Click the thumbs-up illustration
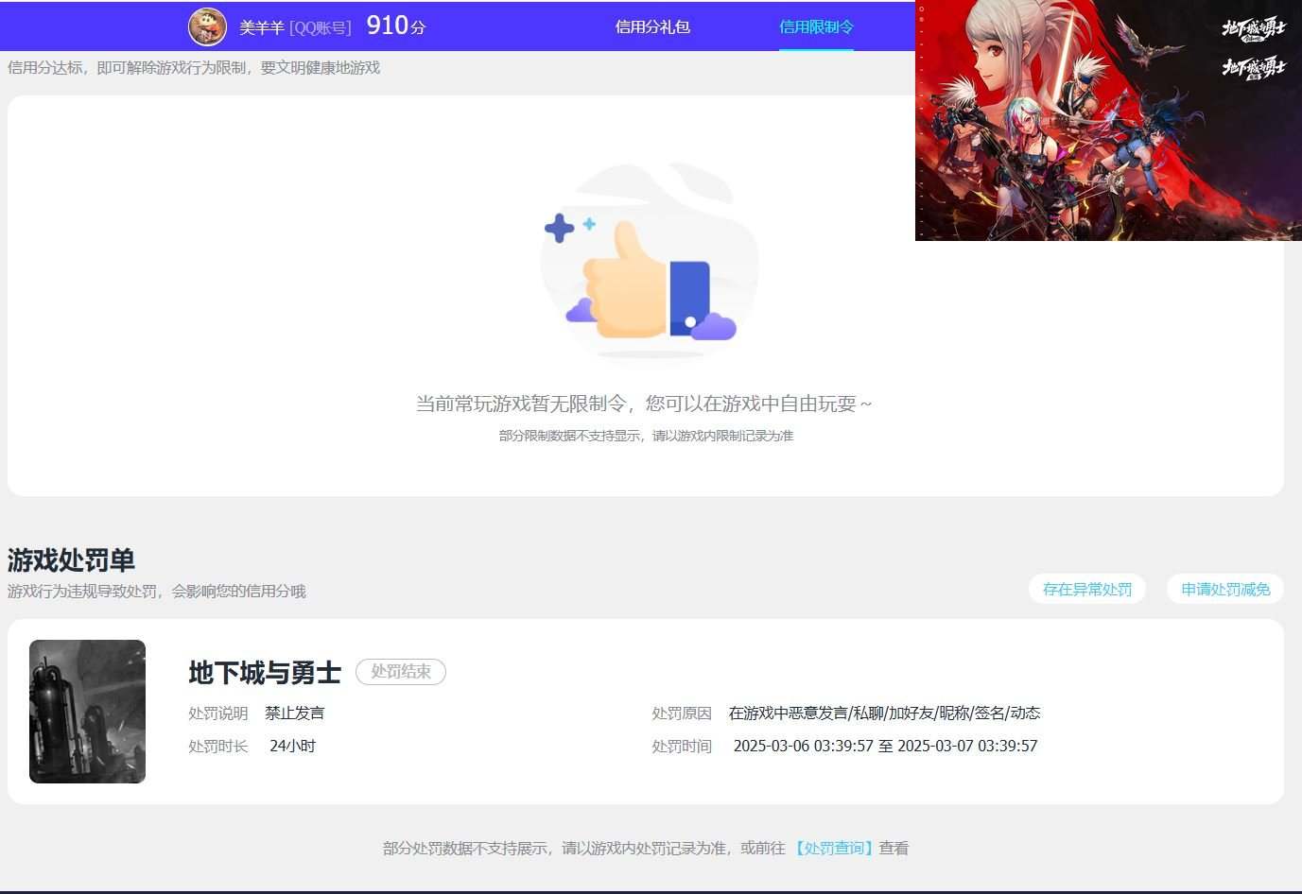Viewport: 1302px width, 894px height. 649,262
